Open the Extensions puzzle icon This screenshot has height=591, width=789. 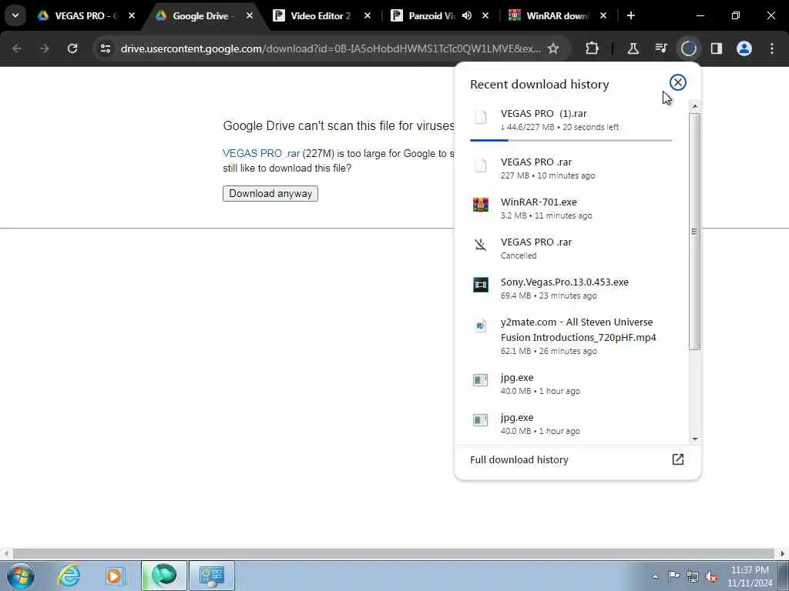click(593, 48)
